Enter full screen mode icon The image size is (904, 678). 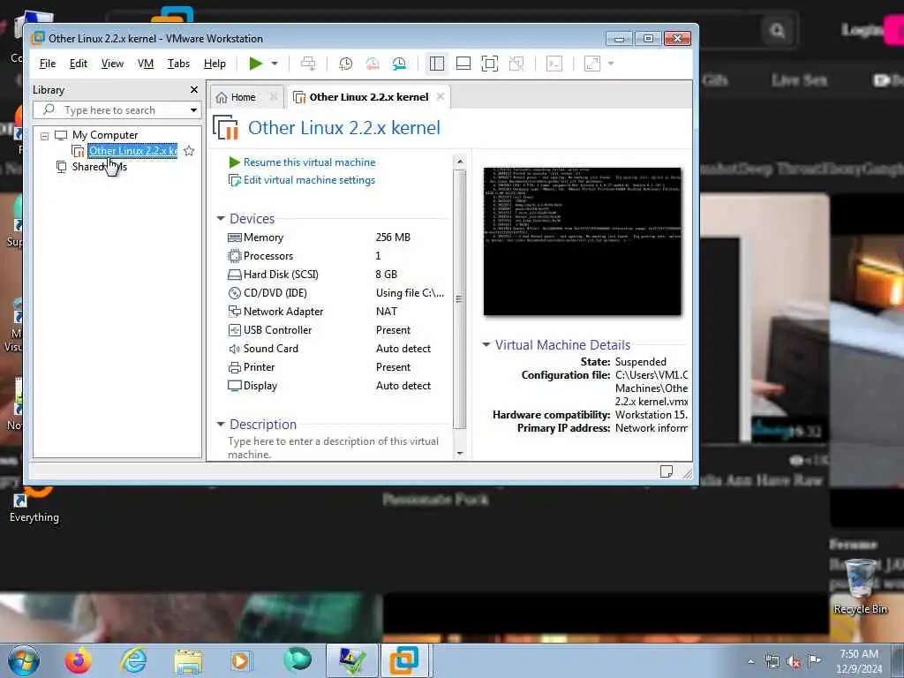point(489,64)
